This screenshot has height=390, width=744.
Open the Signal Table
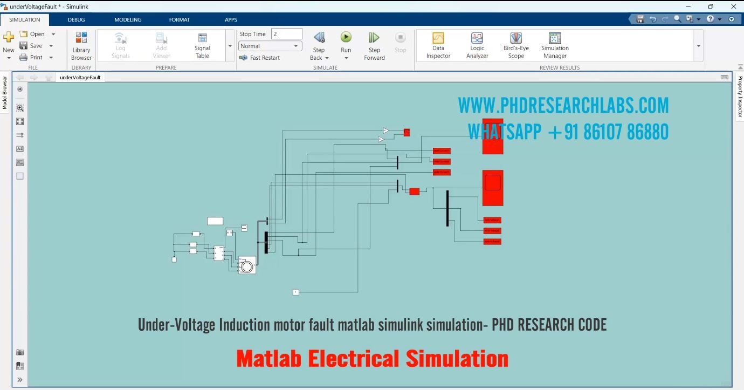[x=202, y=46]
